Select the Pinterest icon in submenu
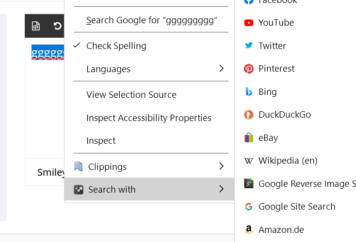Viewport: 356px width, 242px height. tap(249, 69)
